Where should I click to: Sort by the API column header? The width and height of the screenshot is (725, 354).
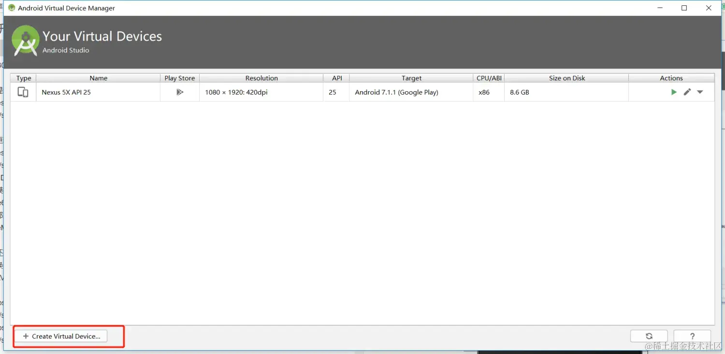pyautogui.click(x=337, y=78)
